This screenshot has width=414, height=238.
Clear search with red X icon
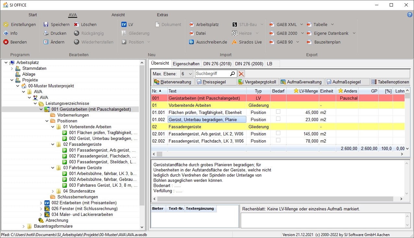click(241, 74)
